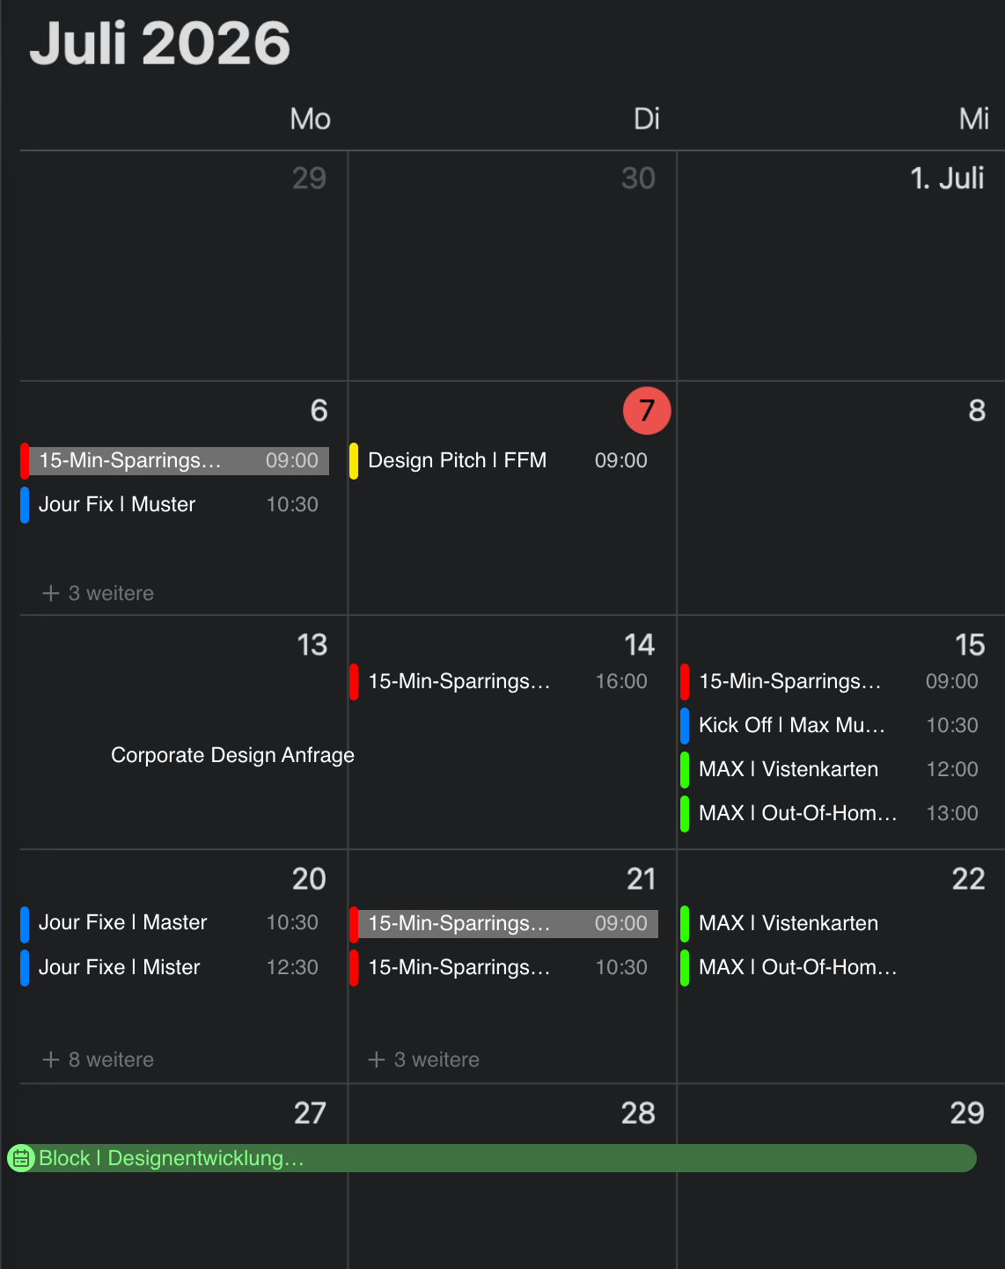Click the calendar icon on Block Designentwicklung event

coord(21,1158)
